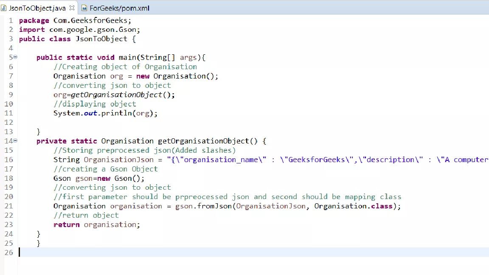Click the comment '//creating a Gson Object'
Viewport: 489px width, 275px height.
pyautogui.click(x=106, y=169)
